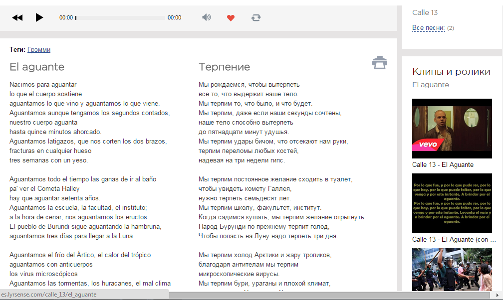Click the Теги: label
Viewport: 503px width, 300px height.
[x=17, y=50]
